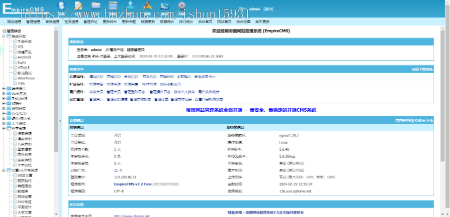Open the 栏目 folder icon in top toolbar
The image size is (450, 217).
point(96,5)
